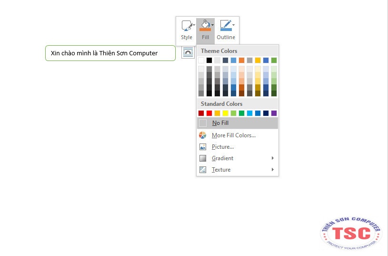This screenshot has height=256, width=388.
Task: Expand the Style dropdown arrow
Action: 193,25
